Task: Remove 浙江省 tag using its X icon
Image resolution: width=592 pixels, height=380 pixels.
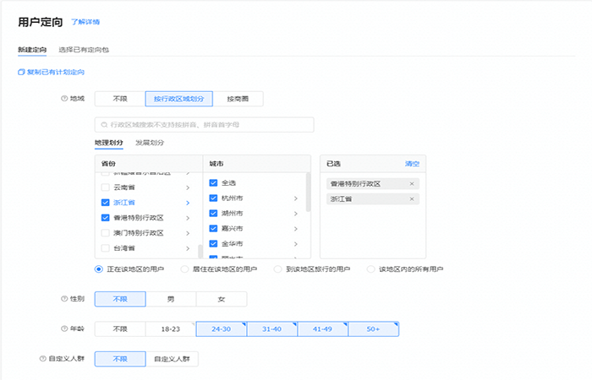Action: 412,198
